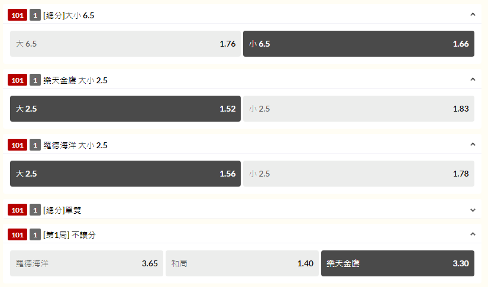
Task: Collapse the 羅德海洋 大小 2.5 section chevron
Action: [473, 145]
